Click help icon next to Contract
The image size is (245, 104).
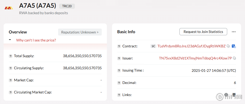click(119, 46)
